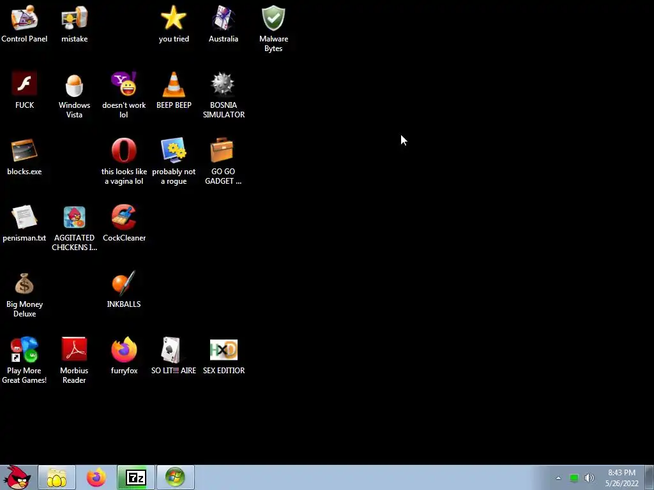The image size is (654, 490).
Task: Show hidden tray icons arrow
Action: pyautogui.click(x=558, y=478)
